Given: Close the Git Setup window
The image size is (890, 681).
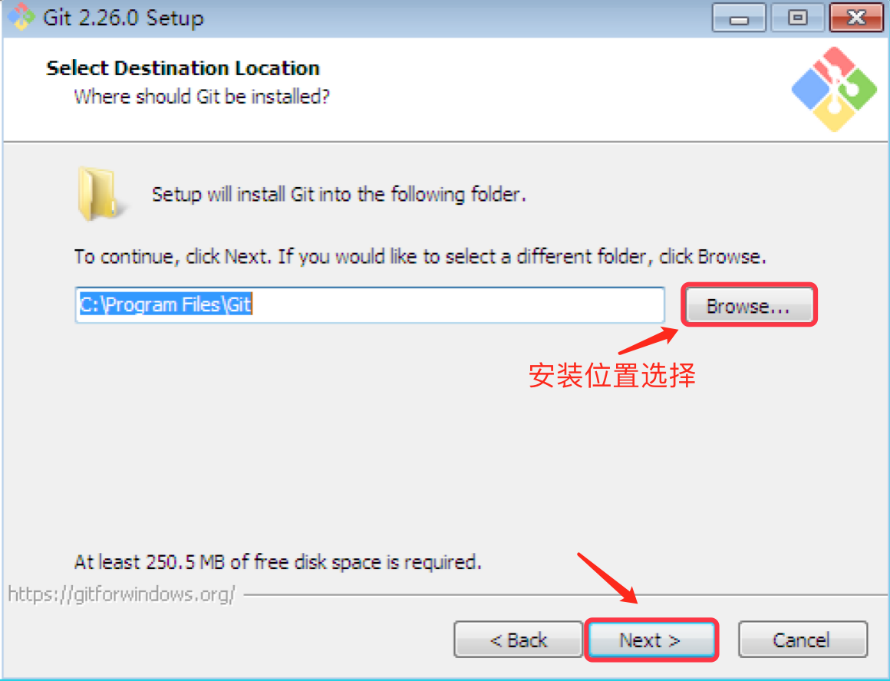Looking at the screenshot, I should tap(856, 18).
